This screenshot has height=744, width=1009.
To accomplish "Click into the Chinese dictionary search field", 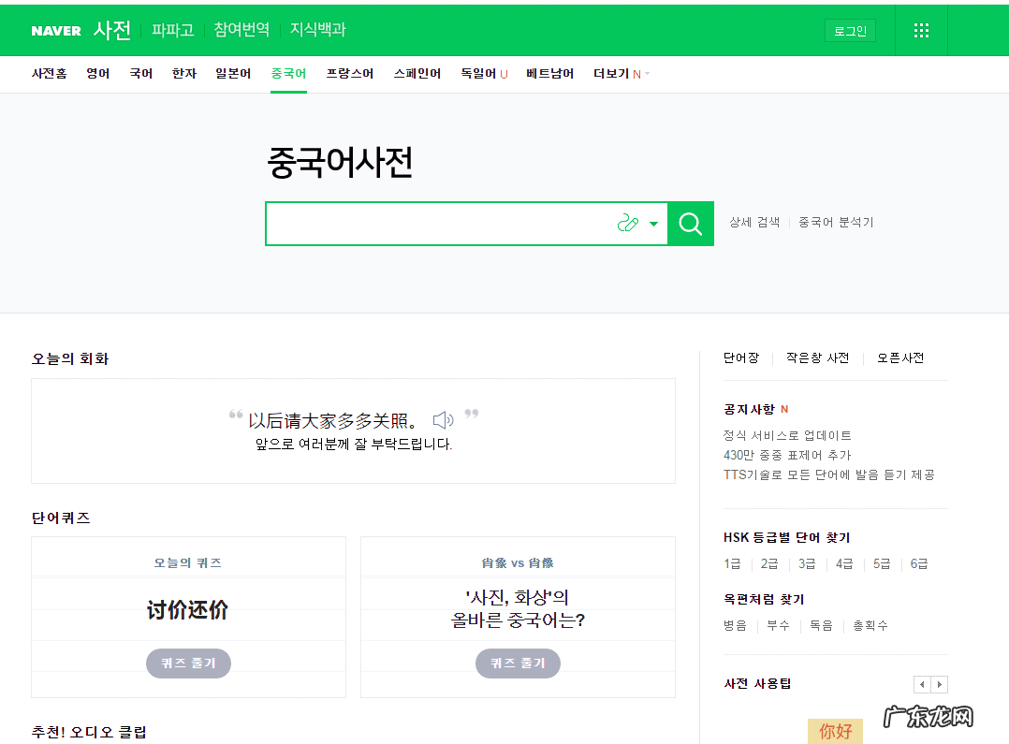I will point(435,224).
